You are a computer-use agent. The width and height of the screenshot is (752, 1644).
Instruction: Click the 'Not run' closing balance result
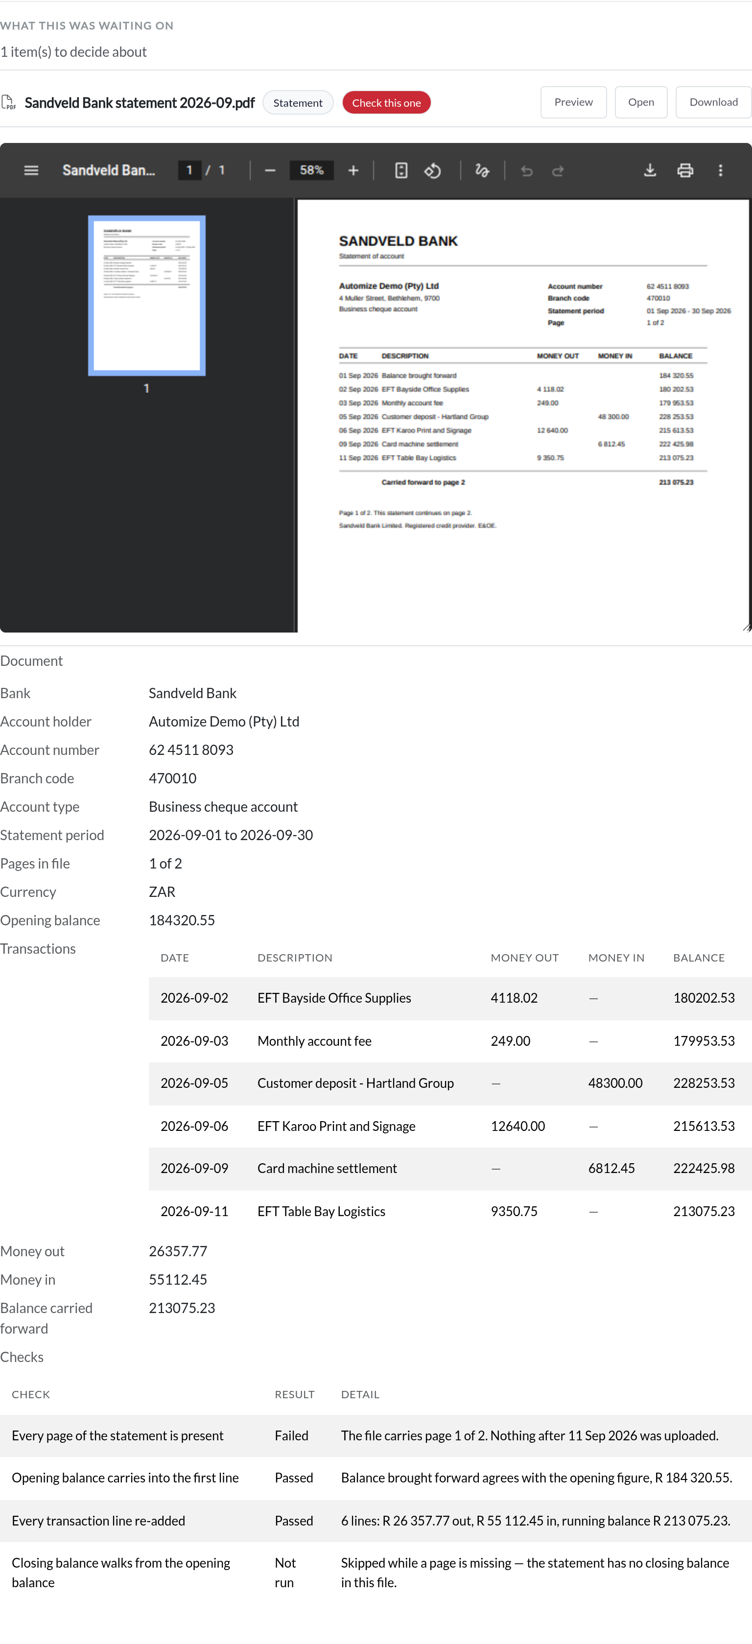pos(285,1573)
